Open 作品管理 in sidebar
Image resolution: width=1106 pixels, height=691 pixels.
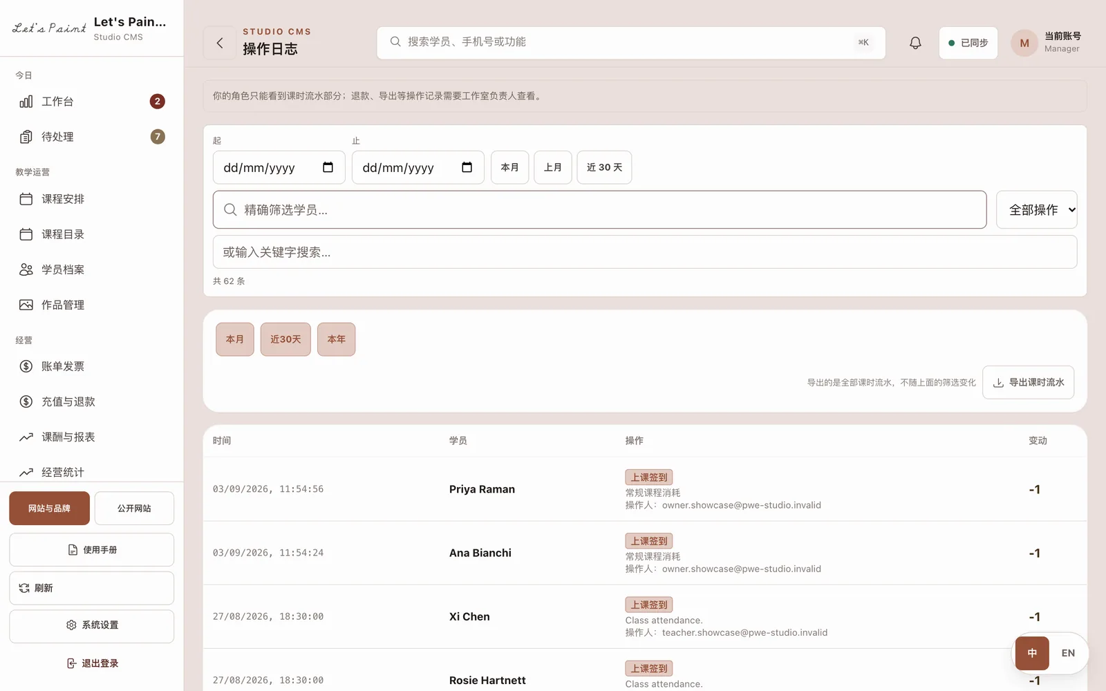click(x=92, y=305)
